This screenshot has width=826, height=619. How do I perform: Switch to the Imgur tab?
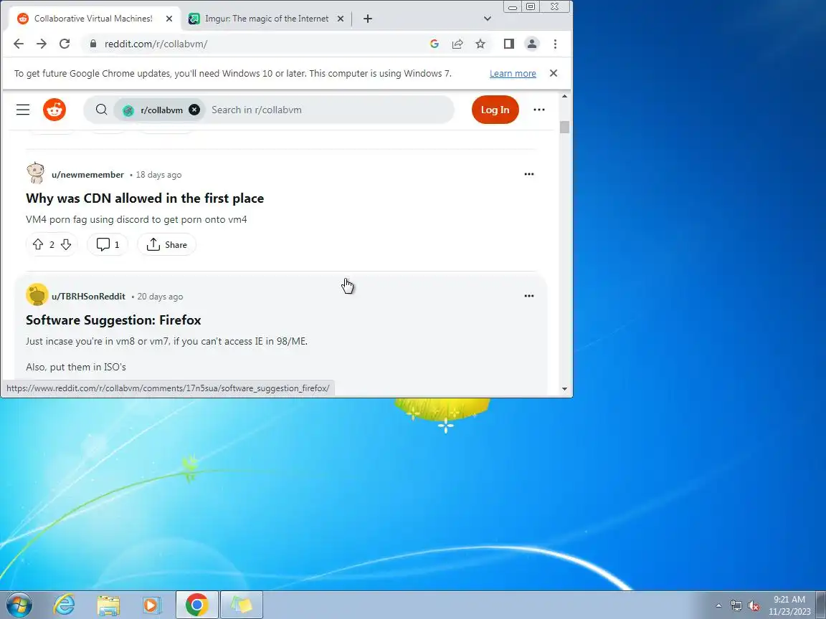click(x=266, y=19)
